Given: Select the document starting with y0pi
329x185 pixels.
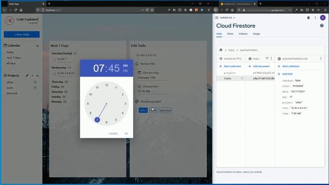Looking at the screenshot, I should pos(264,79).
